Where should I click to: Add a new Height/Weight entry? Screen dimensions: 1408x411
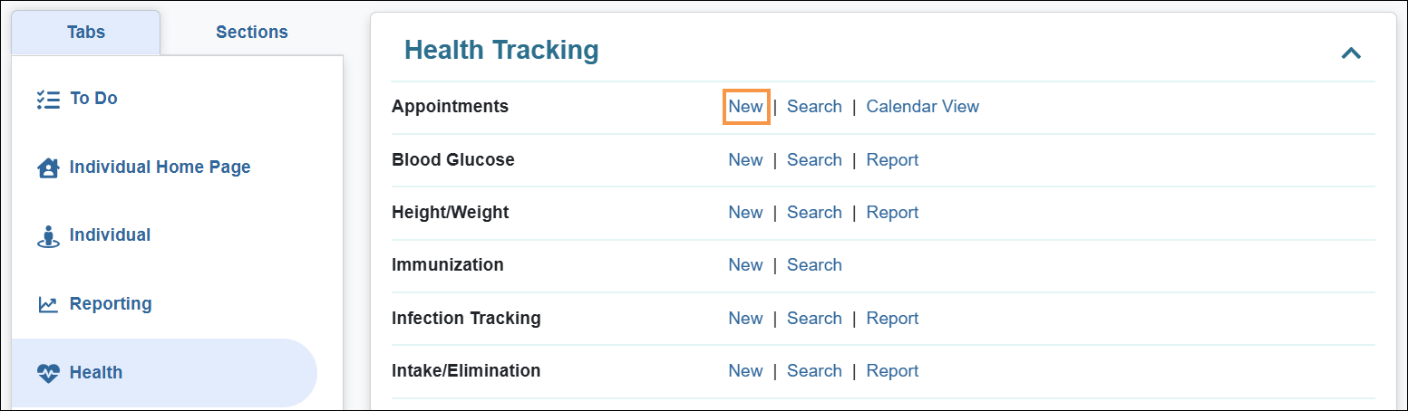pos(745,213)
